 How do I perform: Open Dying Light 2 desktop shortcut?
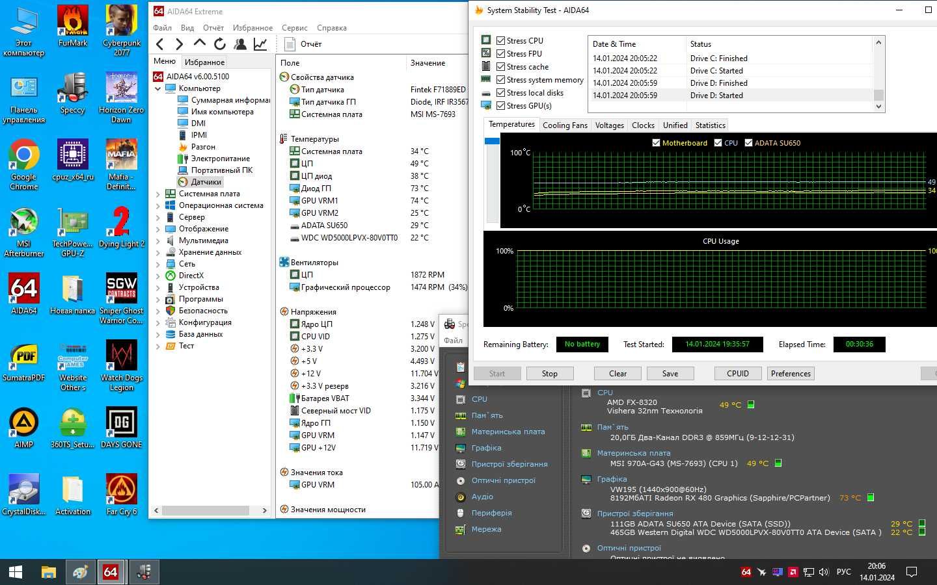click(122, 227)
